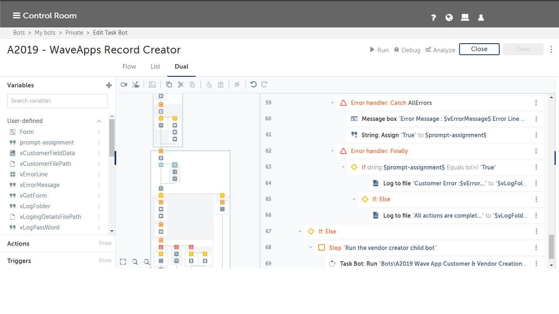This screenshot has height=314, width=559.
Task: Click the record (camera) toolbar icon
Action: pos(124,85)
